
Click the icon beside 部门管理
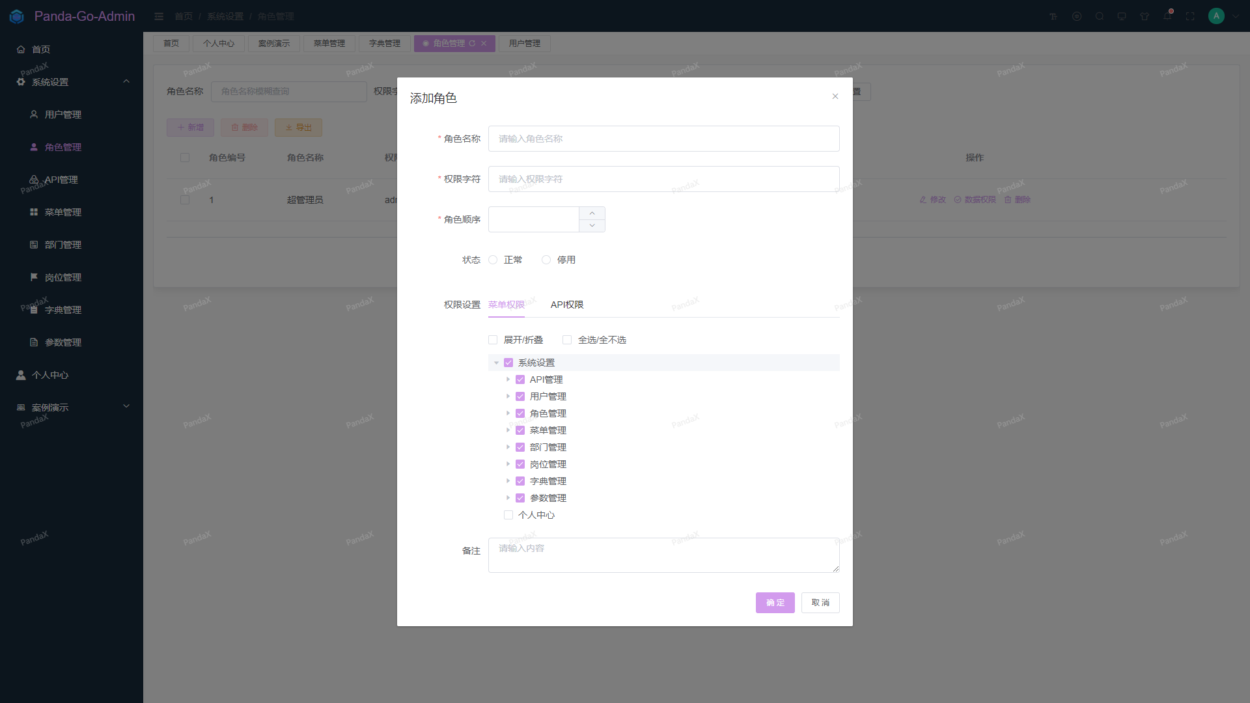(x=34, y=245)
